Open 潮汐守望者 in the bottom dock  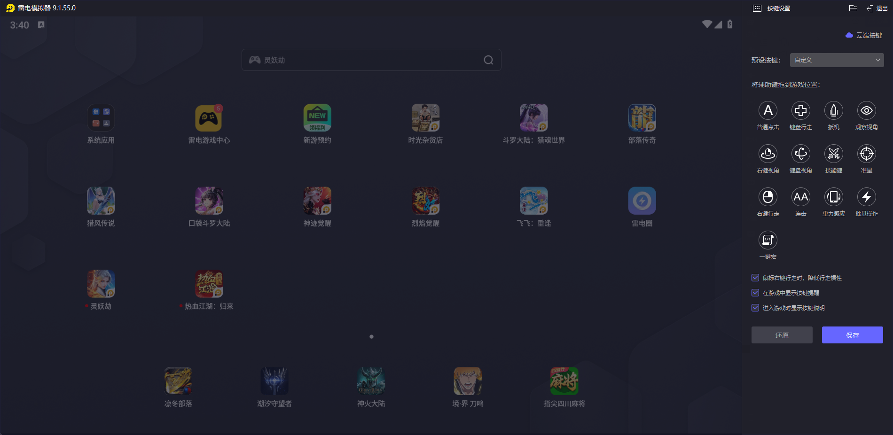click(274, 381)
